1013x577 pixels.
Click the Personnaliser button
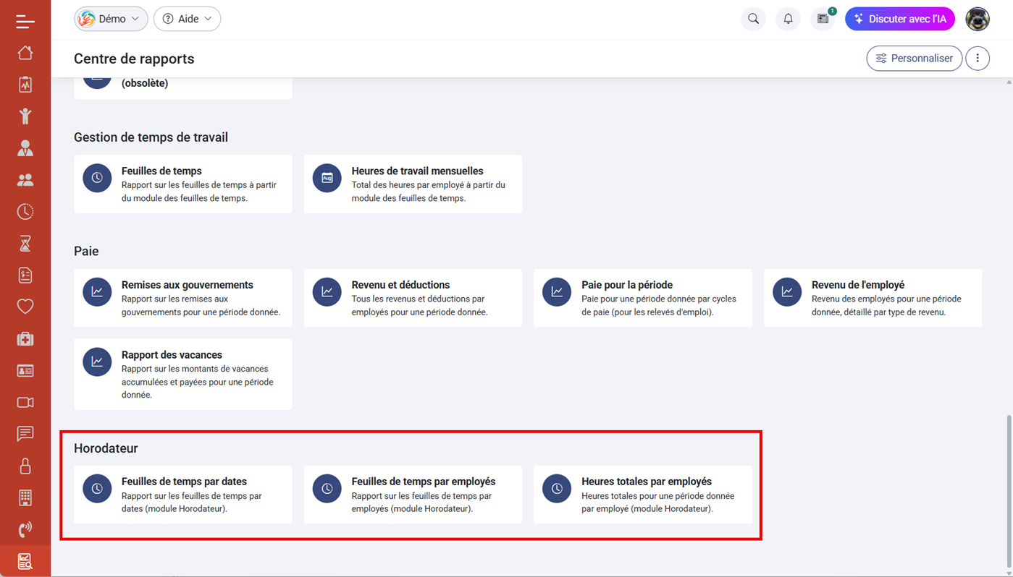click(x=914, y=59)
